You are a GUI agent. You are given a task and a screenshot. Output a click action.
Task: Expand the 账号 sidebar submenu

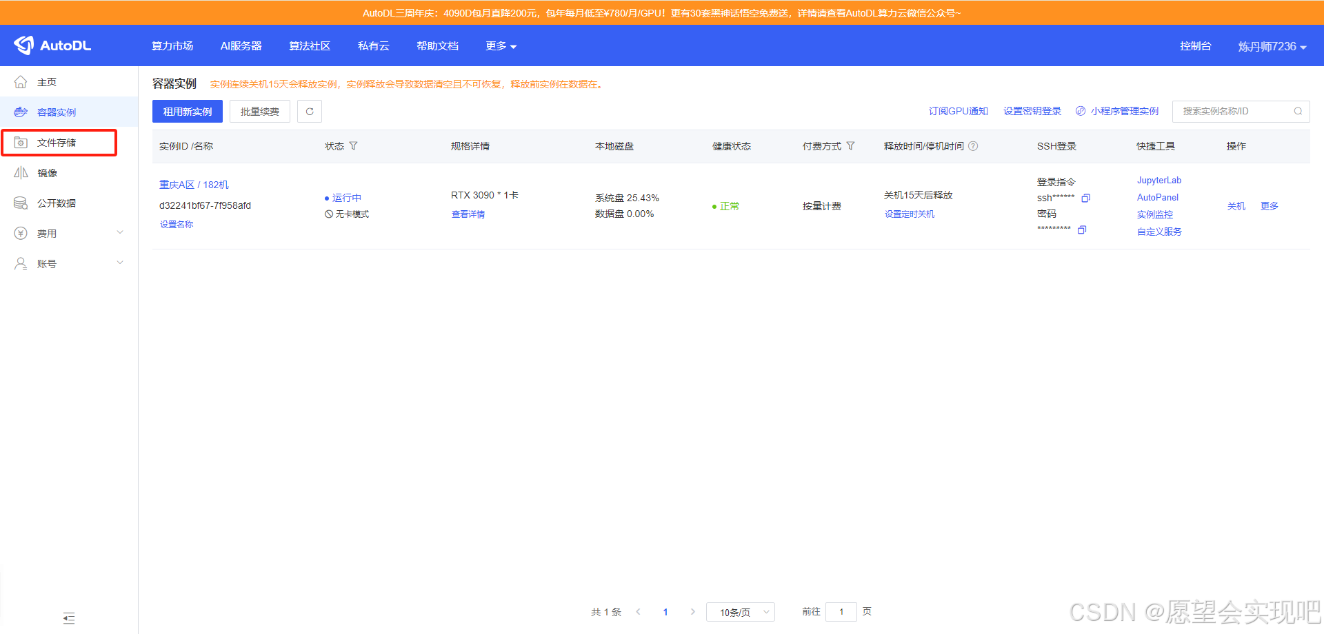[120, 263]
